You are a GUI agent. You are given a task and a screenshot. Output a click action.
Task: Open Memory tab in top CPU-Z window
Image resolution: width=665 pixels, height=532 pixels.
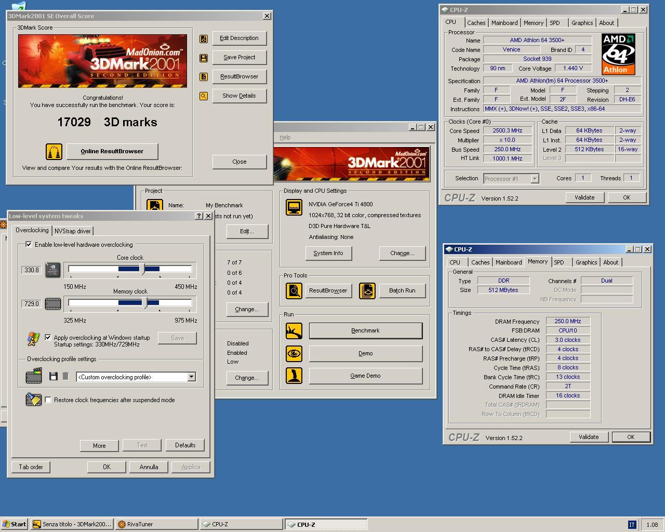534,23
